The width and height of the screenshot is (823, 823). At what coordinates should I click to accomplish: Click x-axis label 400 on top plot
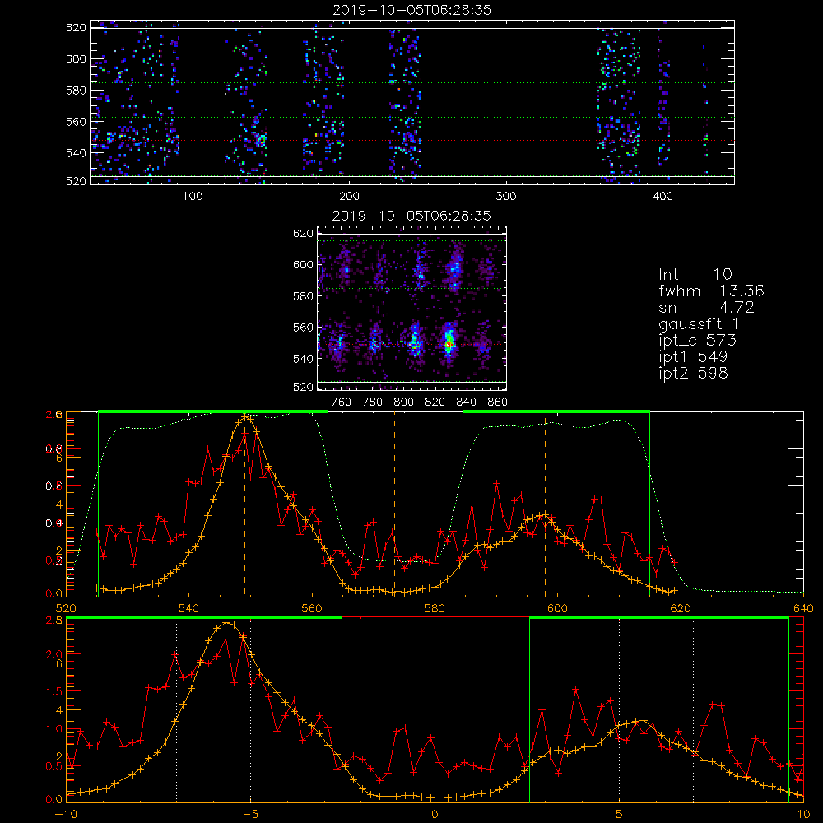(663, 197)
